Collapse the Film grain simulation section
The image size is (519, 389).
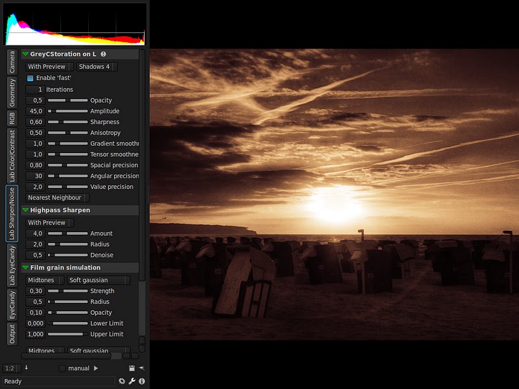25,268
